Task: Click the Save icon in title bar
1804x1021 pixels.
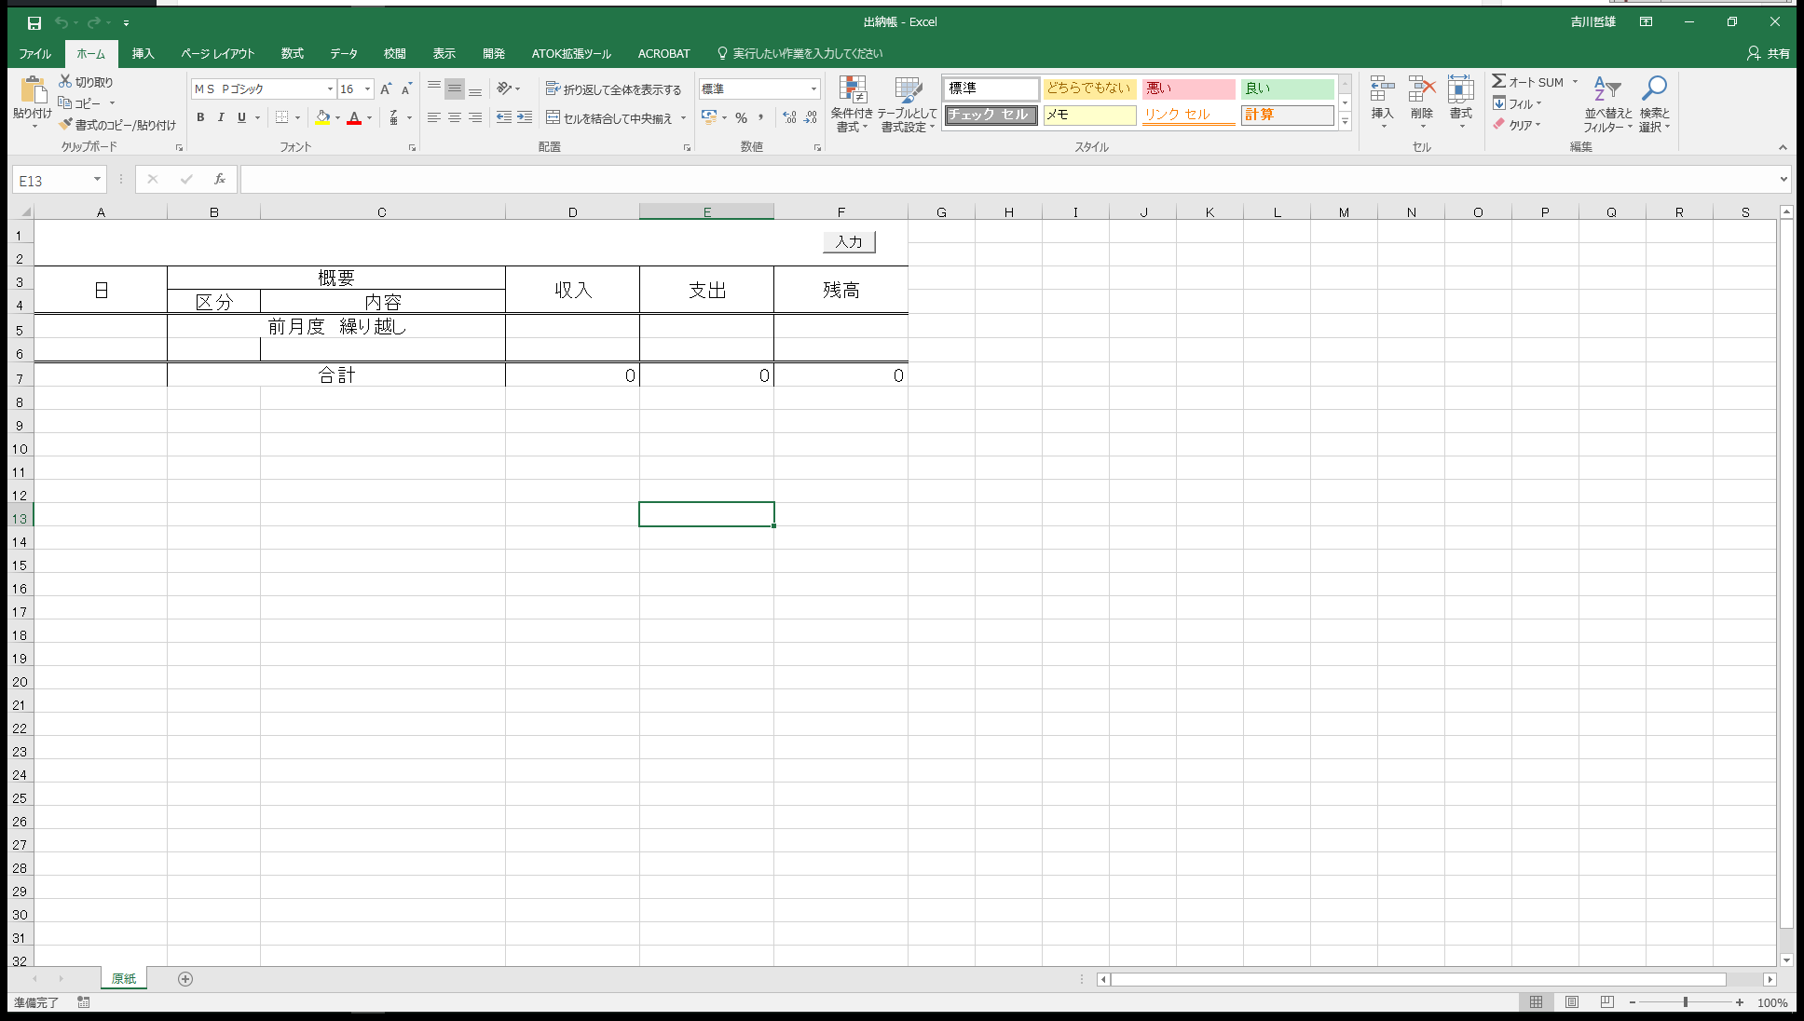Action: pyautogui.click(x=34, y=22)
